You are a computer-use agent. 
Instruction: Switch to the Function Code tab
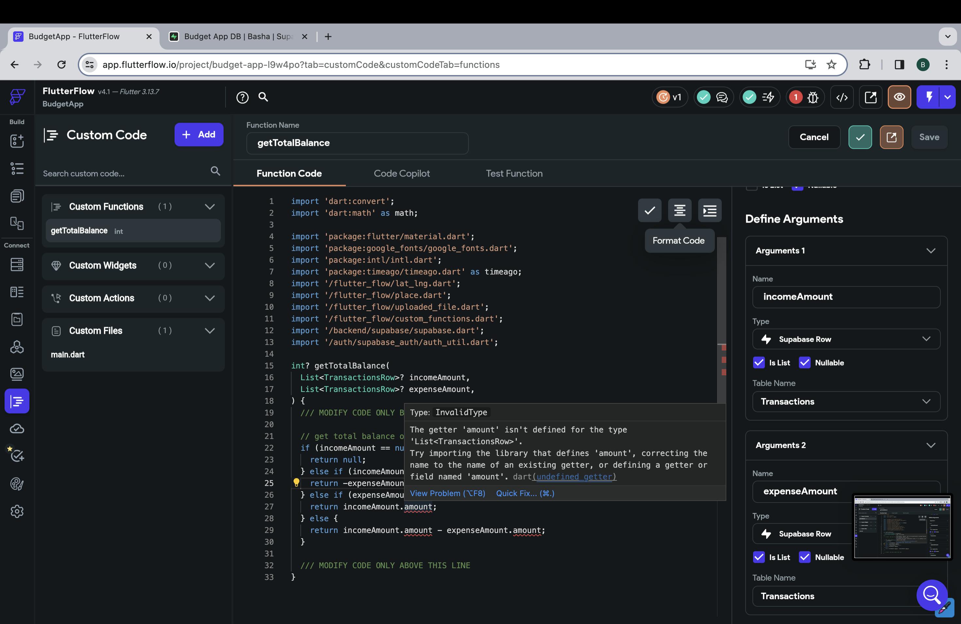[289, 173]
